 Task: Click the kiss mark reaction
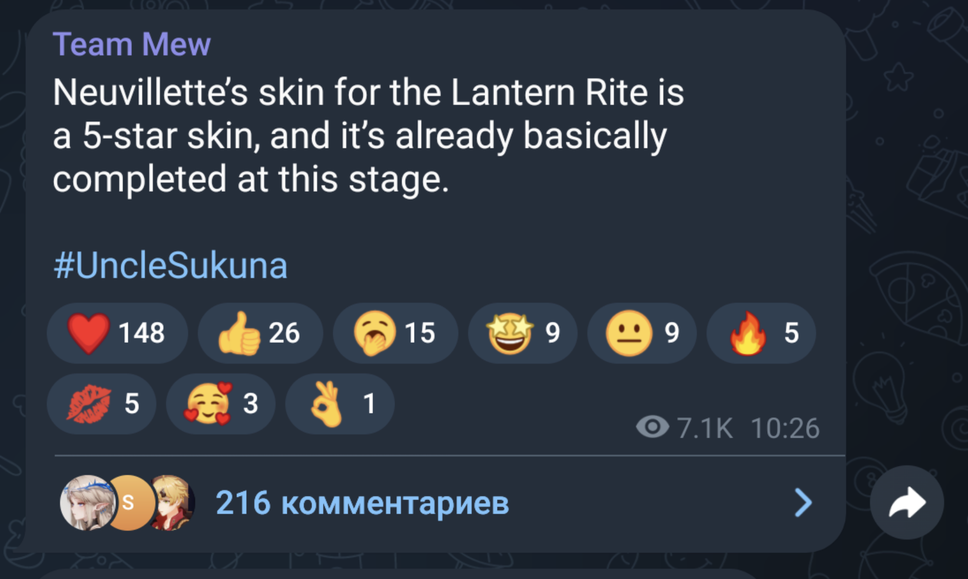pyautogui.click(x=101, y=403)
